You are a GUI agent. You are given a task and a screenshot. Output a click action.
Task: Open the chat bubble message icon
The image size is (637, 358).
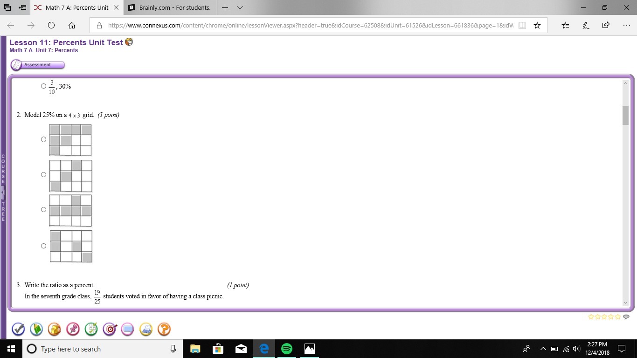point(128,329)
